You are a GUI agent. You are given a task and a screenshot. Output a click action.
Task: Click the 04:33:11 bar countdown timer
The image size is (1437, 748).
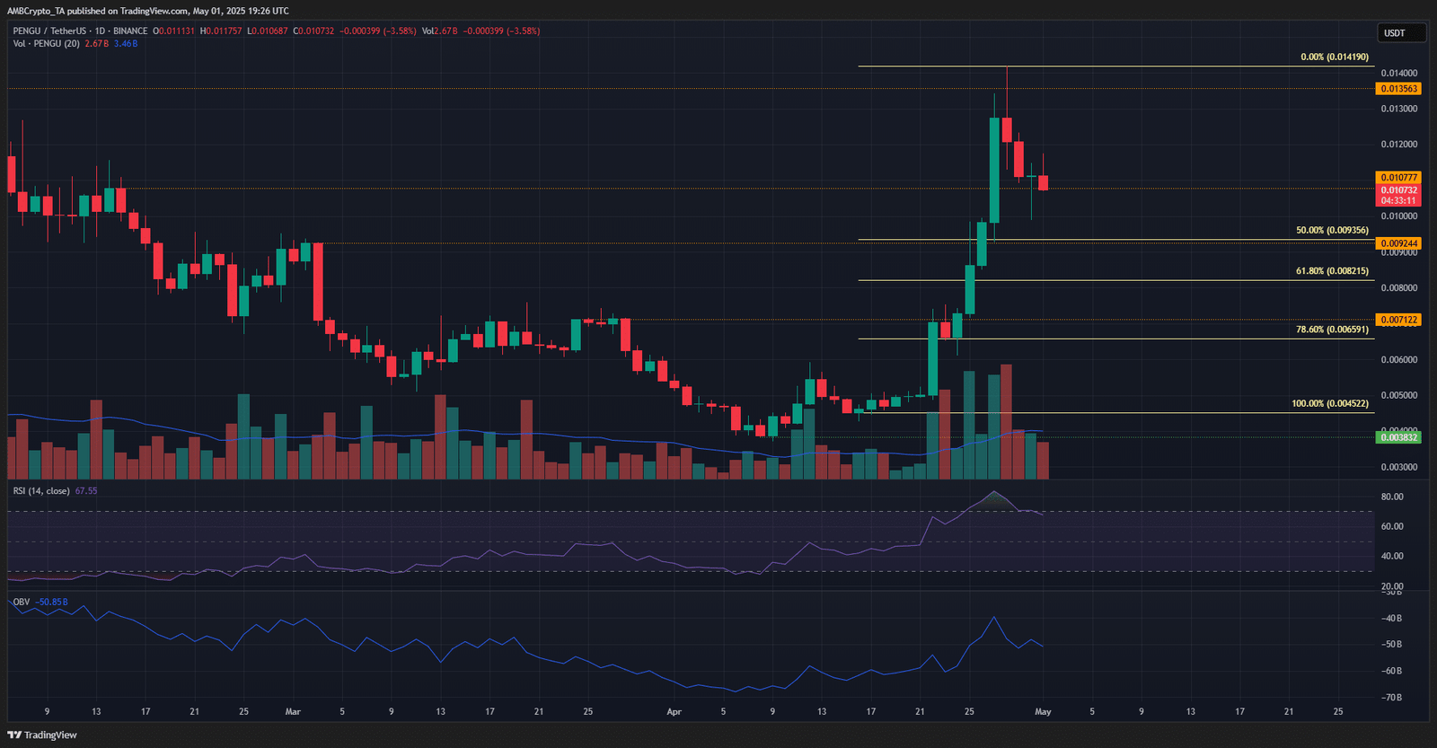tap(1398, 201)
